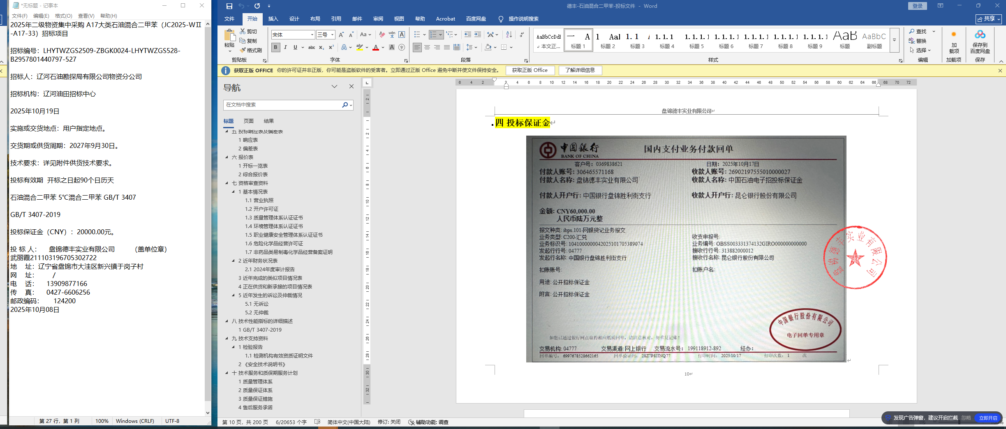Viewport: 1006px width, 429px height.
Task: Apply subscript formatting
Action: coord(321,47)
